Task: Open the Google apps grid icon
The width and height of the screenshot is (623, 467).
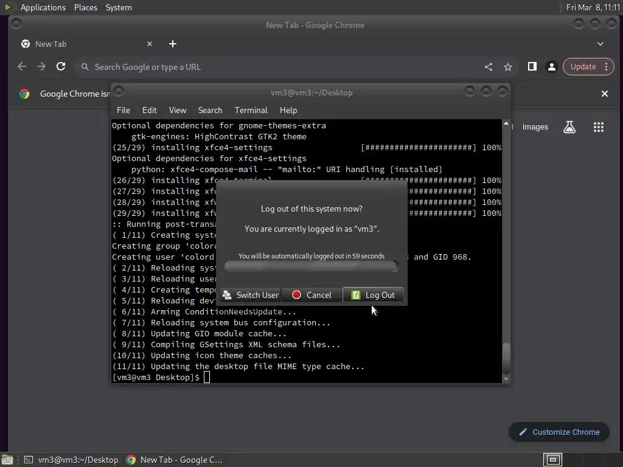Action: (599, 127)
